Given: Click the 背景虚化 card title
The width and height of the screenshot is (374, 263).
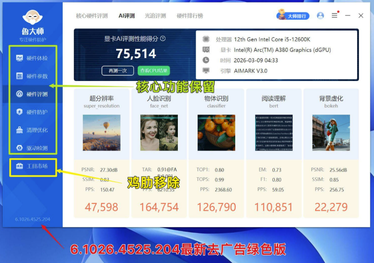Looking at the screenshot, I should pyautogui.click(x=331, y=98).
